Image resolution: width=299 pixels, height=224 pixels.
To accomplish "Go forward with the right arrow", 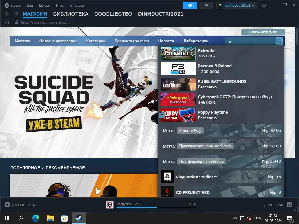I will [x=16, y=14].
